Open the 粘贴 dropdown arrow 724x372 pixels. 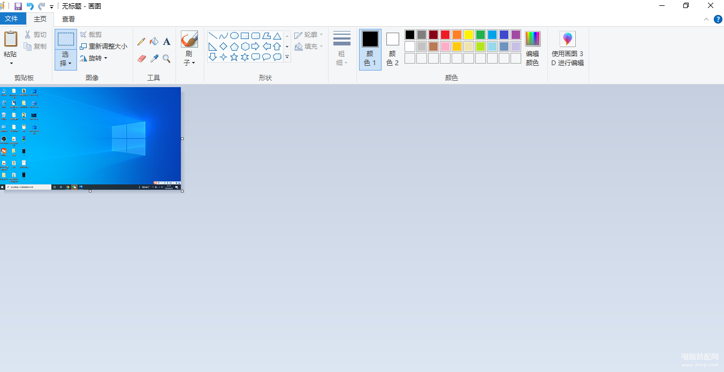(x=11, y=63)
